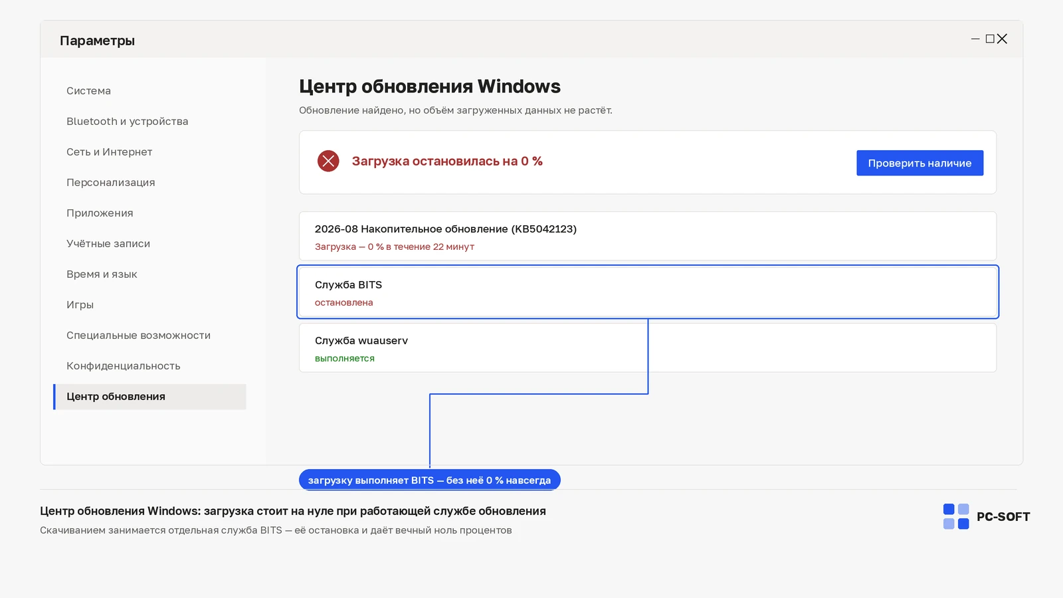
Task: Click the Параметры window title
Action: pos(97,41)
